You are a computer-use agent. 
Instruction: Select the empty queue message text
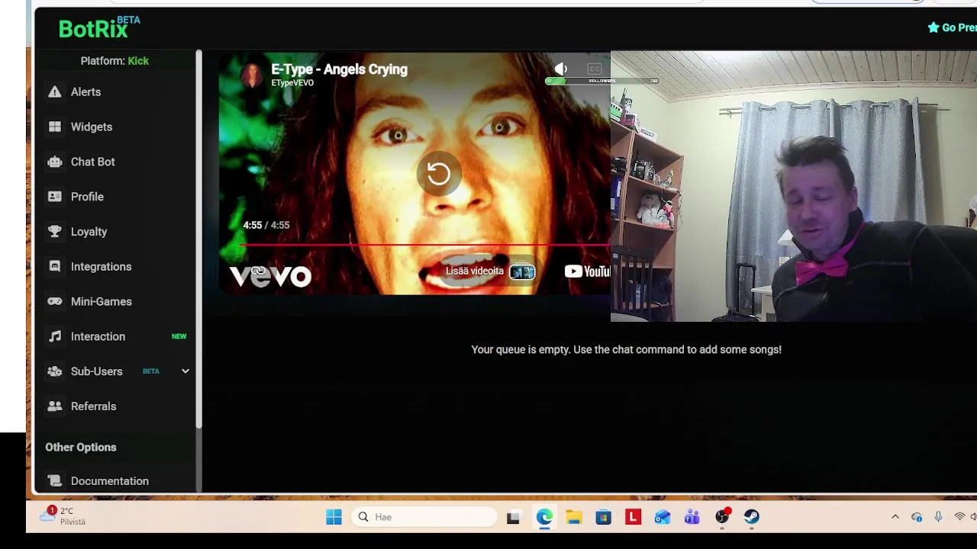coord(627,350)
